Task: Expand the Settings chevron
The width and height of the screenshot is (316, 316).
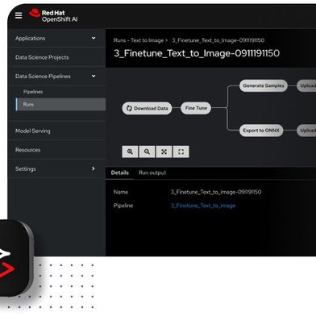Action: point(94,168)
